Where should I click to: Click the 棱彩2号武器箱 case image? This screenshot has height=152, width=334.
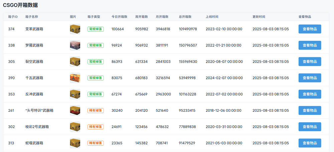click(x=75, y=127)
